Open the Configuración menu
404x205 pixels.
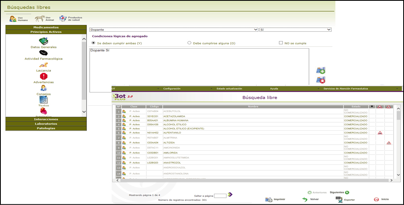tap(172, 88)
